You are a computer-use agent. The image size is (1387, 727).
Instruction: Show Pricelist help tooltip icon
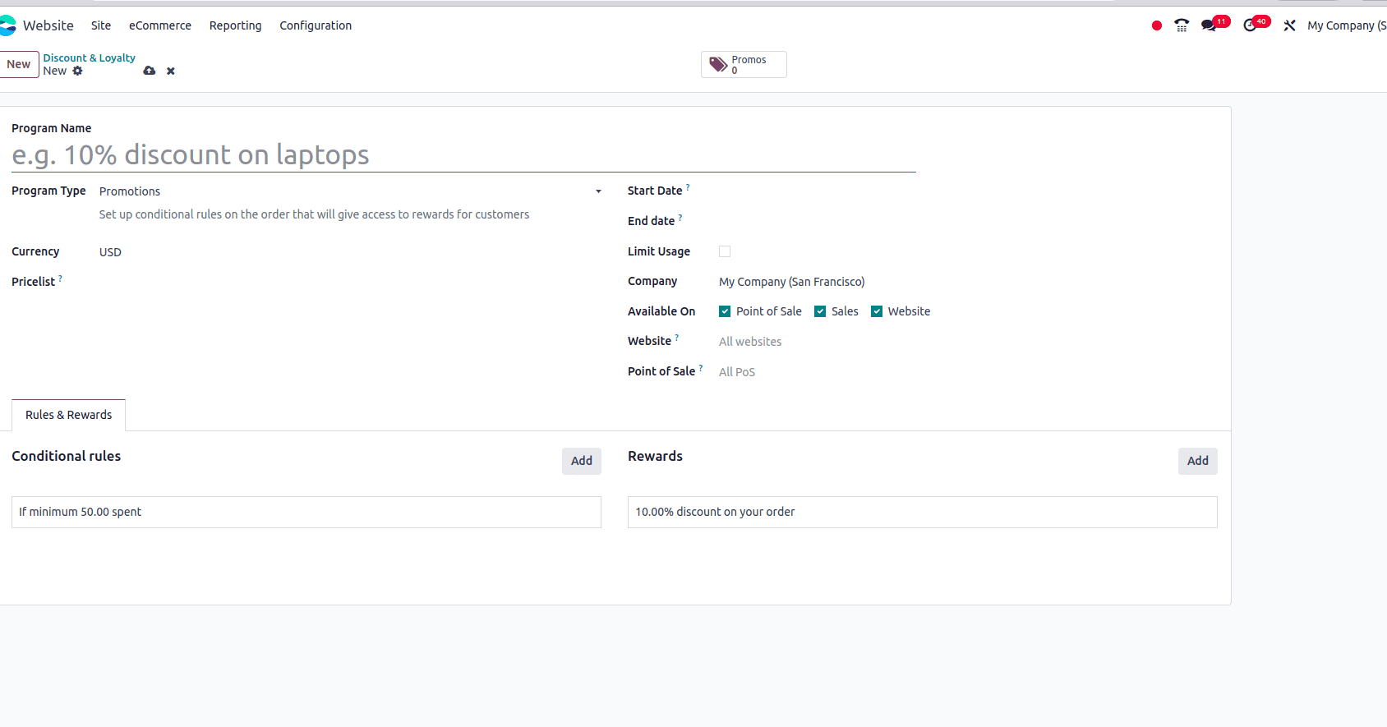tap(60, 278)
